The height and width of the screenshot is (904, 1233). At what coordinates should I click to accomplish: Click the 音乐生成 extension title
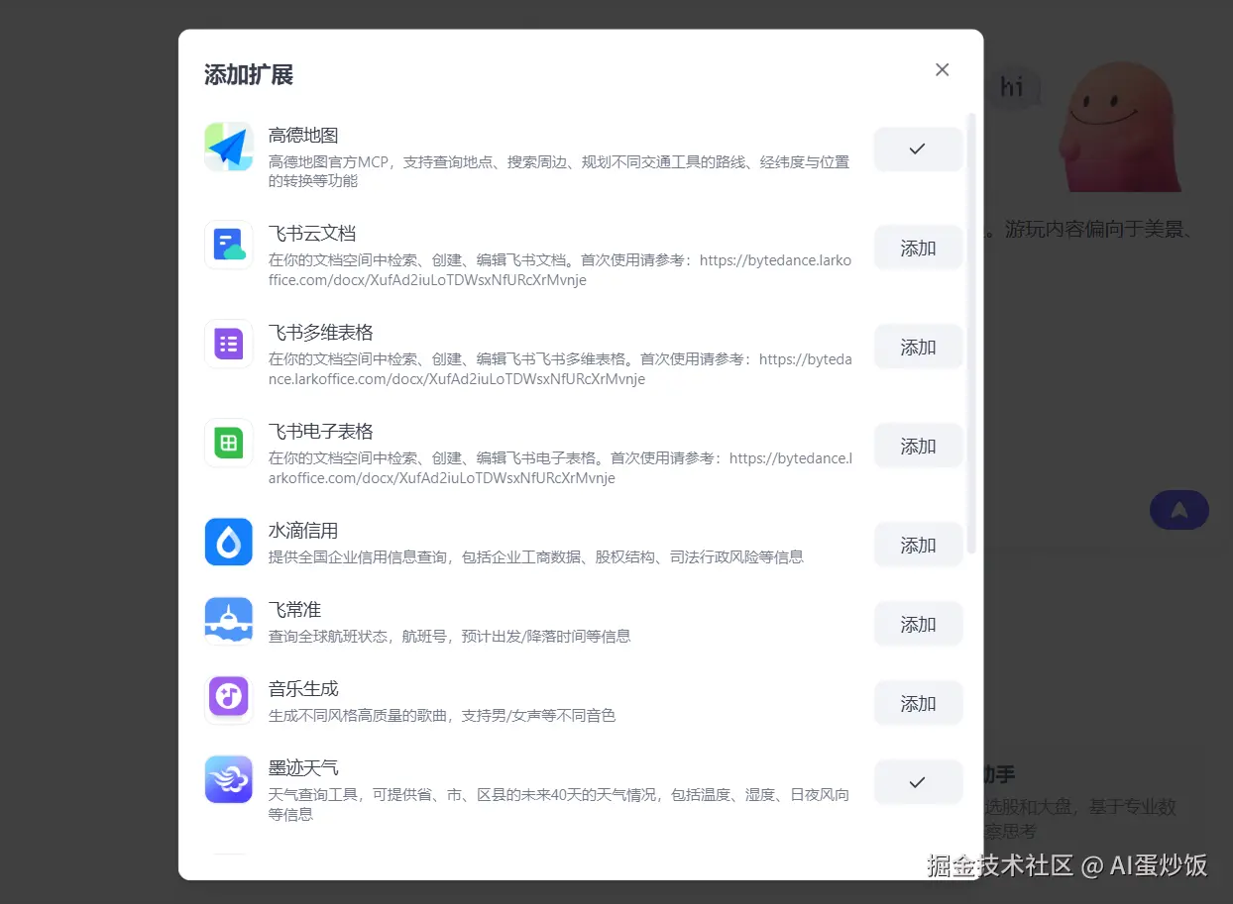[303, 689]
